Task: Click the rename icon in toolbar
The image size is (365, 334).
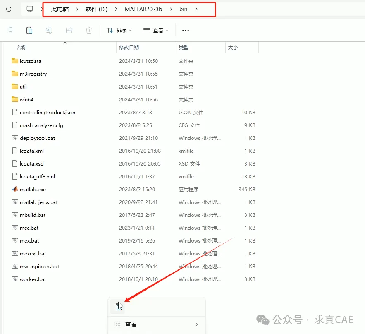Action: (49, 30)
